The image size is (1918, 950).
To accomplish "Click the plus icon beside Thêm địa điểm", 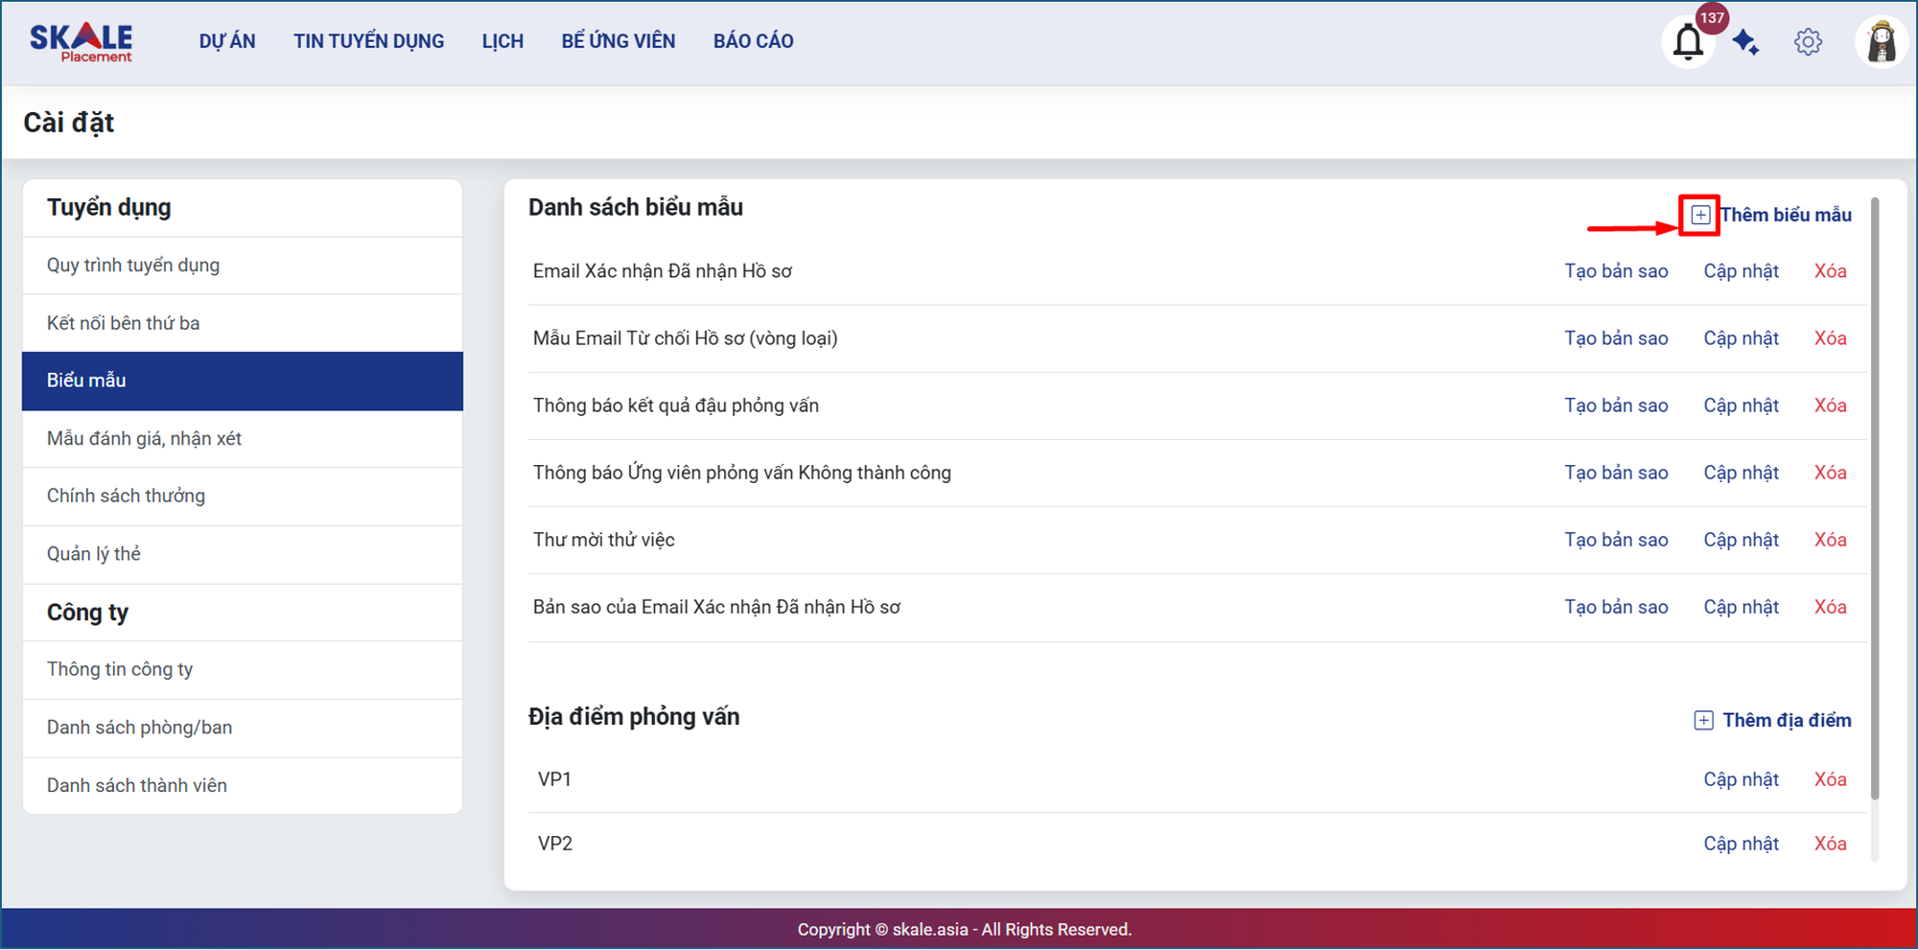I will point(1703,721).
